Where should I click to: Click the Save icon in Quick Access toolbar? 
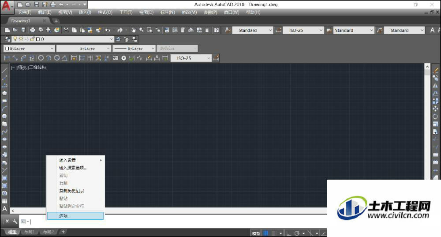37,4
